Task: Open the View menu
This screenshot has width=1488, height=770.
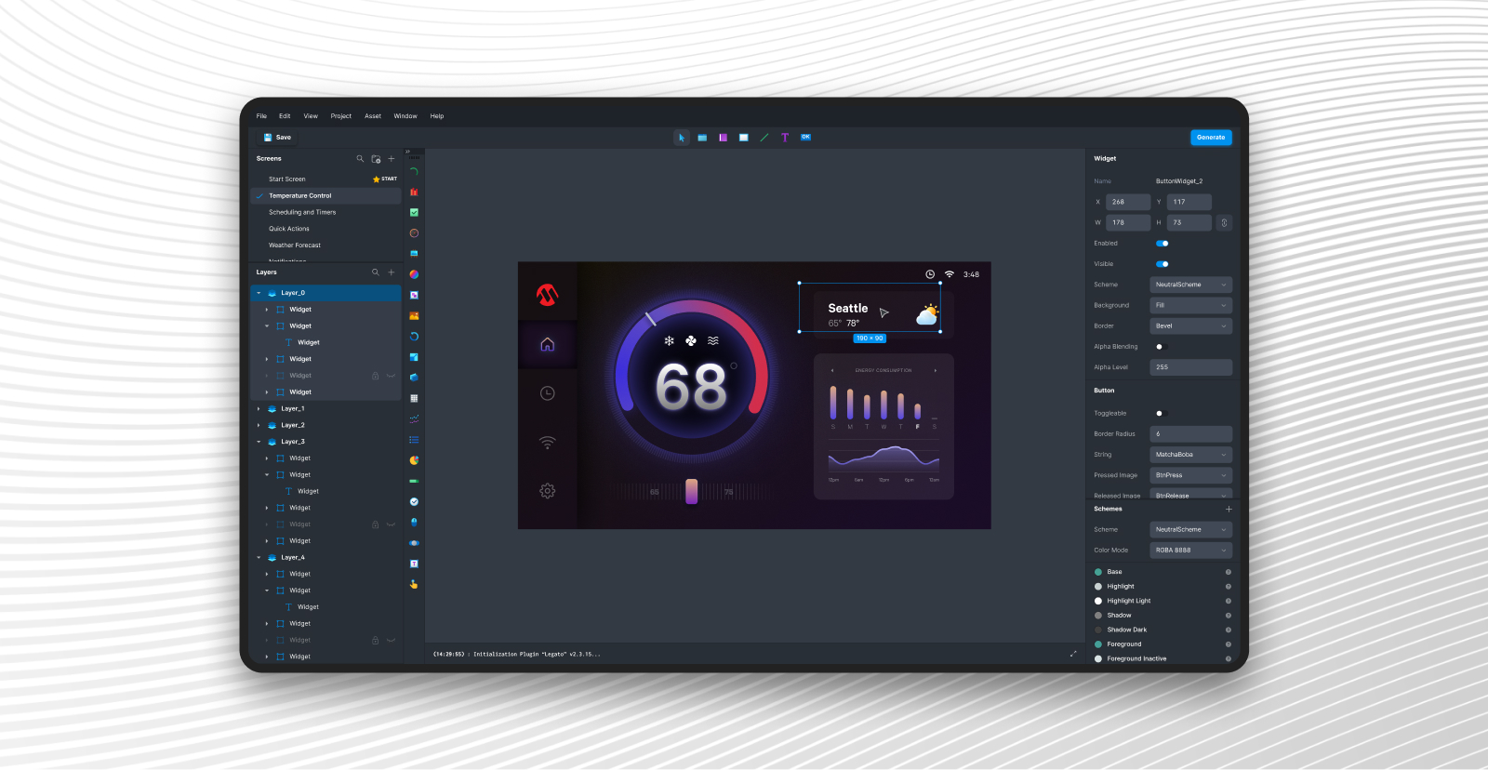Action: 311,116
